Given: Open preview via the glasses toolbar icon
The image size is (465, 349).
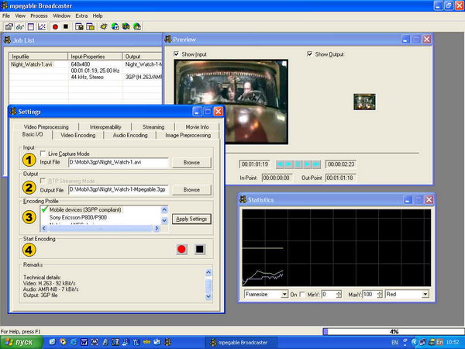Looking at the screenshot, I should [20, 26].
